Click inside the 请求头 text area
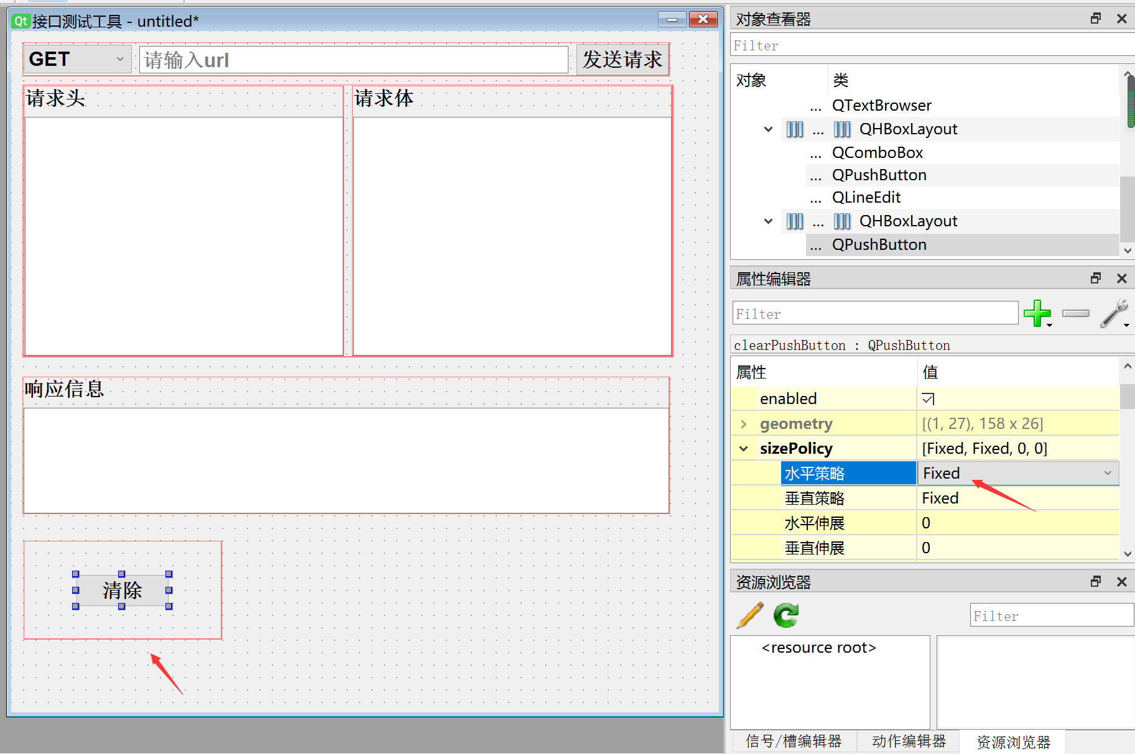This screenshot has height=754, width=1135. click(x=184, y=236)
